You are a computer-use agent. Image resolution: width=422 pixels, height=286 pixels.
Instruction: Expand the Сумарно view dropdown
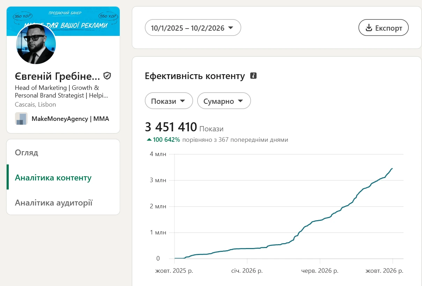point(224,101)
